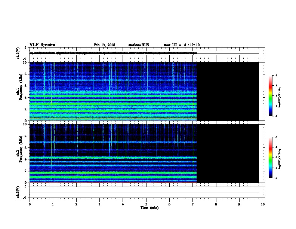296x229 pixels.
Task: Click the '8' frequency tick on ch.1 spectrogram
Action: click(x=26, y=74)
